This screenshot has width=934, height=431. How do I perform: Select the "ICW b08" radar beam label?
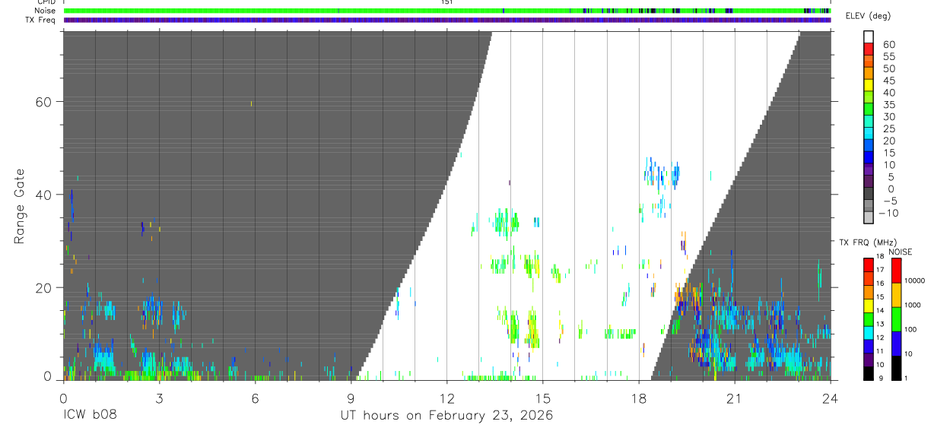[x=90, y=416]
